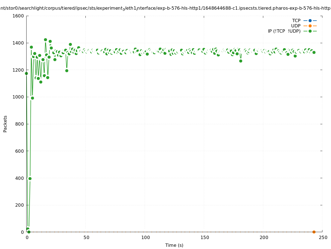Select the first green point on the Y axis
The image size is (331, 249).
(x=26, y=73)
